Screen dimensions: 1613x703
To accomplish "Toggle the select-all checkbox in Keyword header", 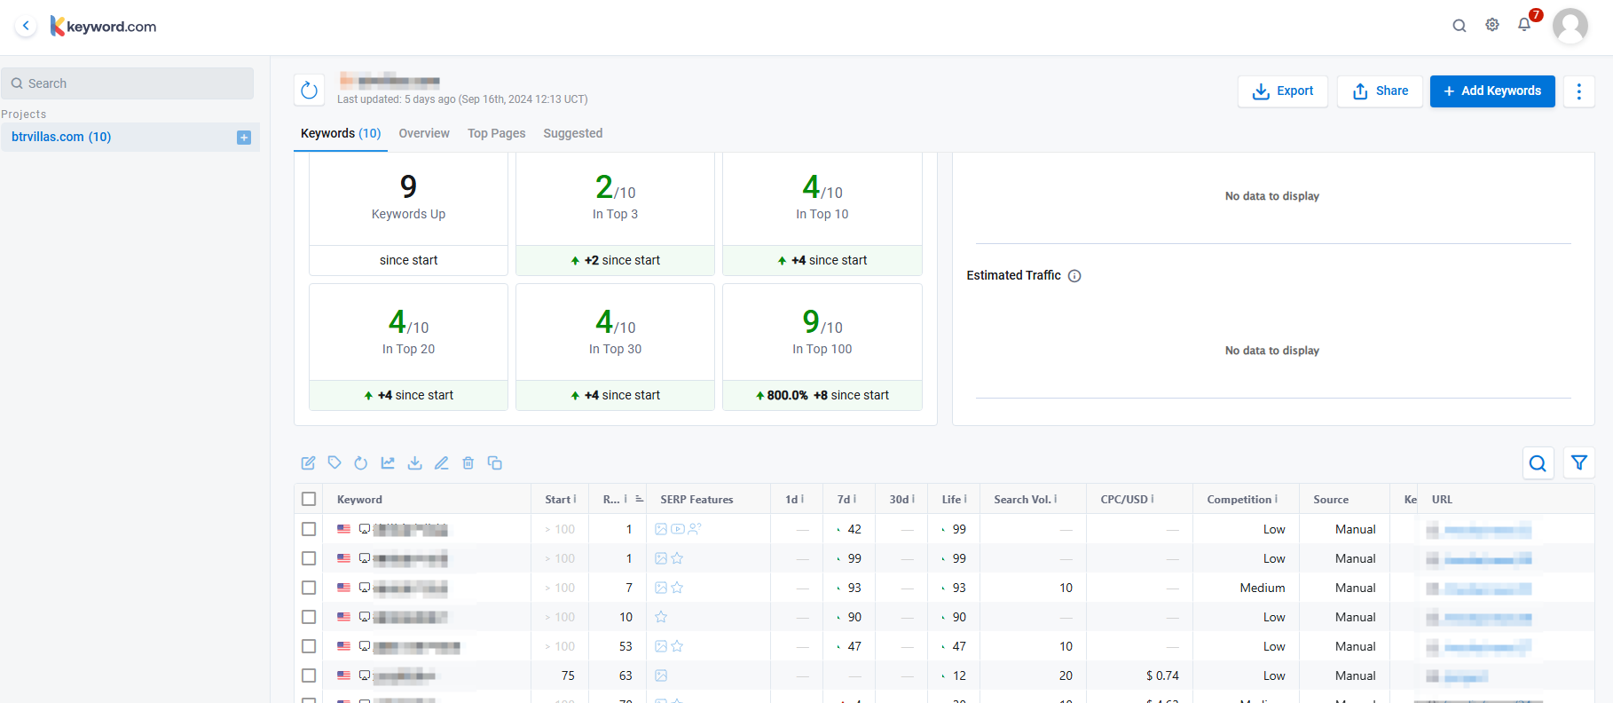I will [309, 499].
